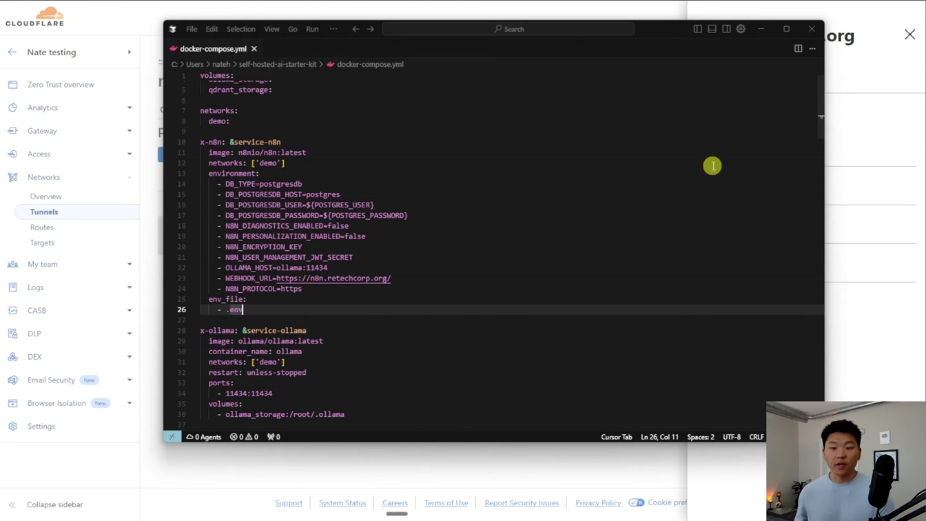926x521 pixels.
Task: Expand the Nate testing account switcher
Action: coord(129,52)
